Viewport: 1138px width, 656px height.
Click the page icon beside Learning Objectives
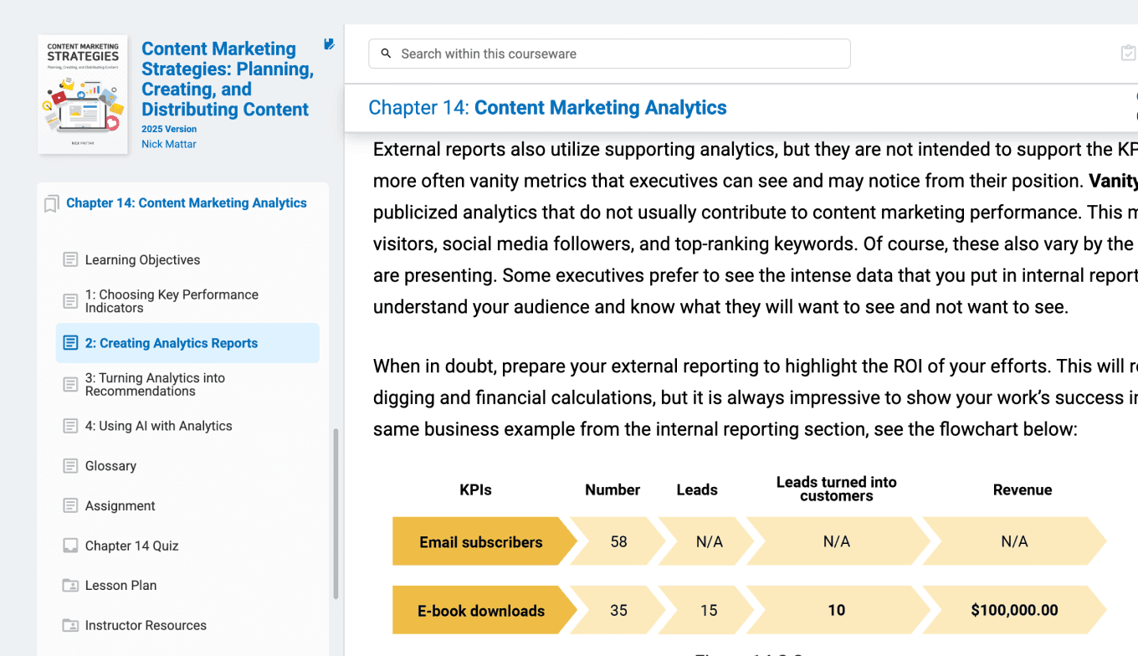(70, 259)
